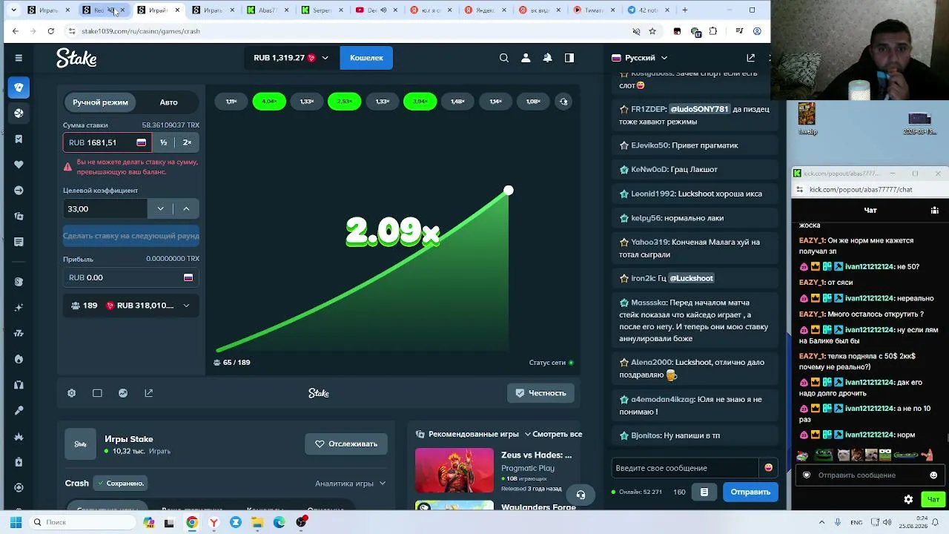Bookmark this page with the star icon
Image resolution: width=949 pixels, height=534 pixels.
click(652, 31)
